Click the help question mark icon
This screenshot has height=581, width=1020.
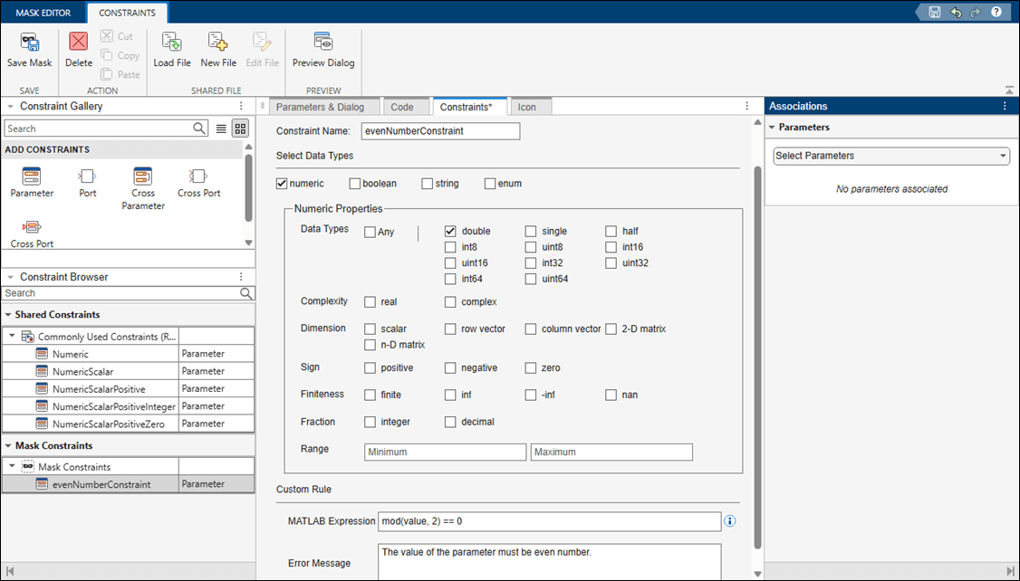[996, 12]
